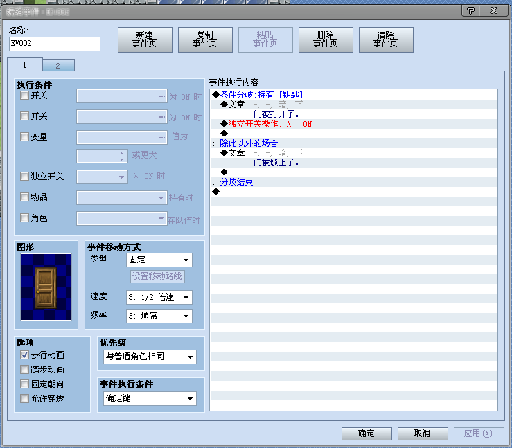Close the event editor window
512x448 pixels.
[x=493, y=11]
